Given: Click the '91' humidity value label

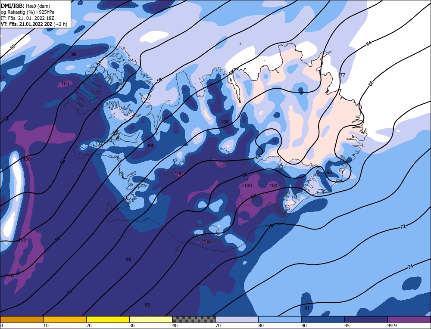Looking at the screenshot, I should point(307,308).
